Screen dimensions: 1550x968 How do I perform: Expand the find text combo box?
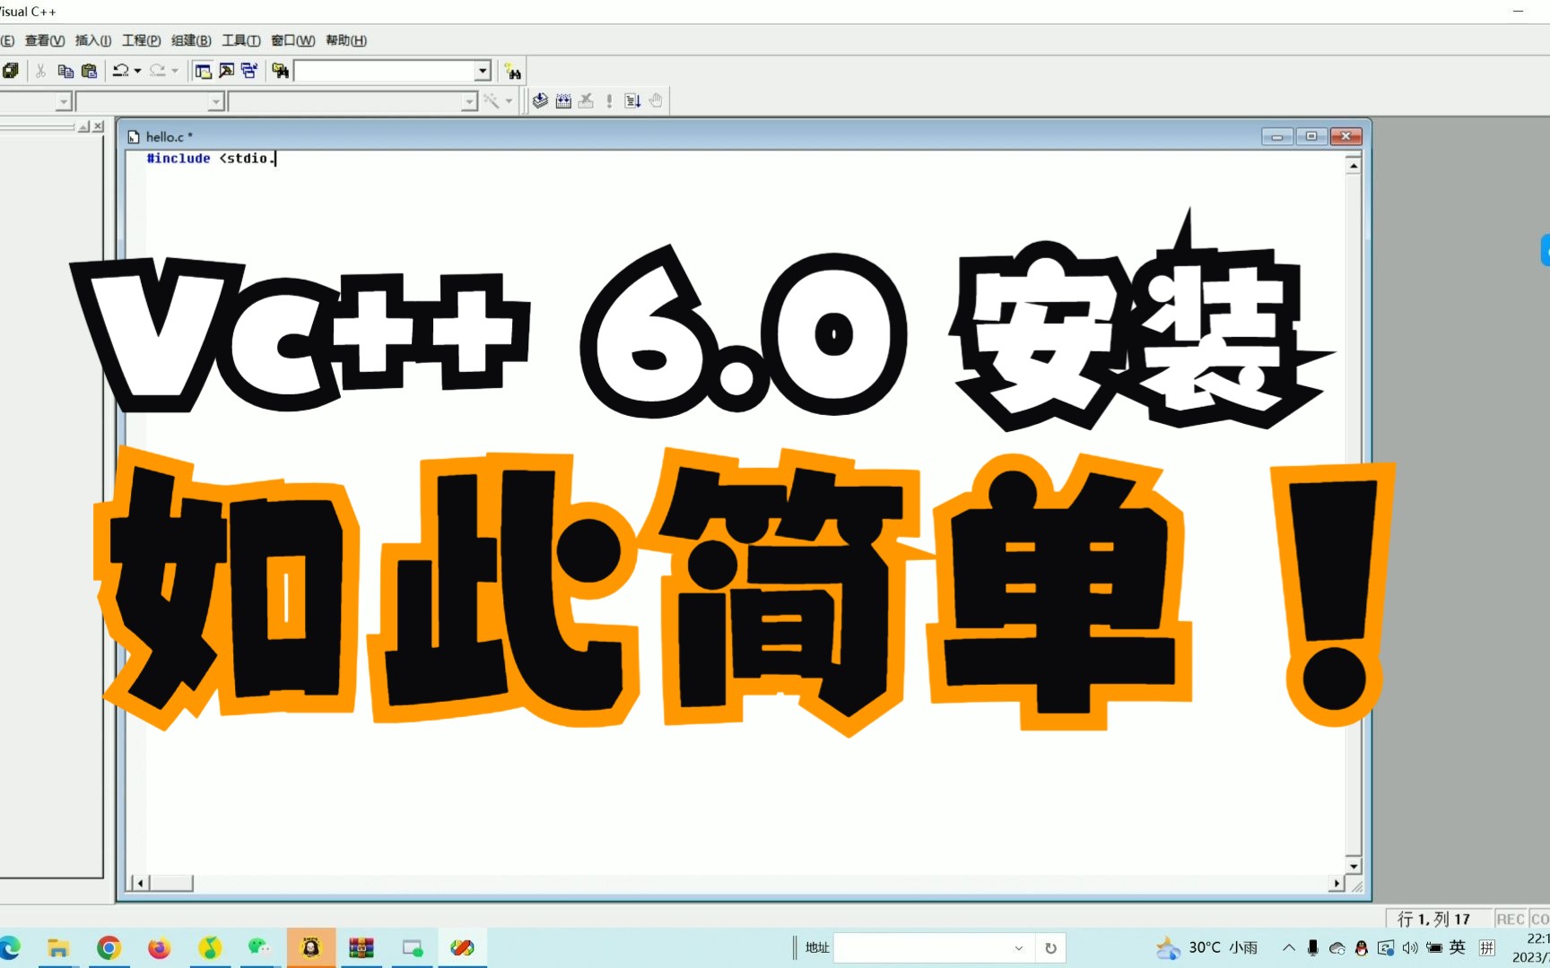click(483, 70)
